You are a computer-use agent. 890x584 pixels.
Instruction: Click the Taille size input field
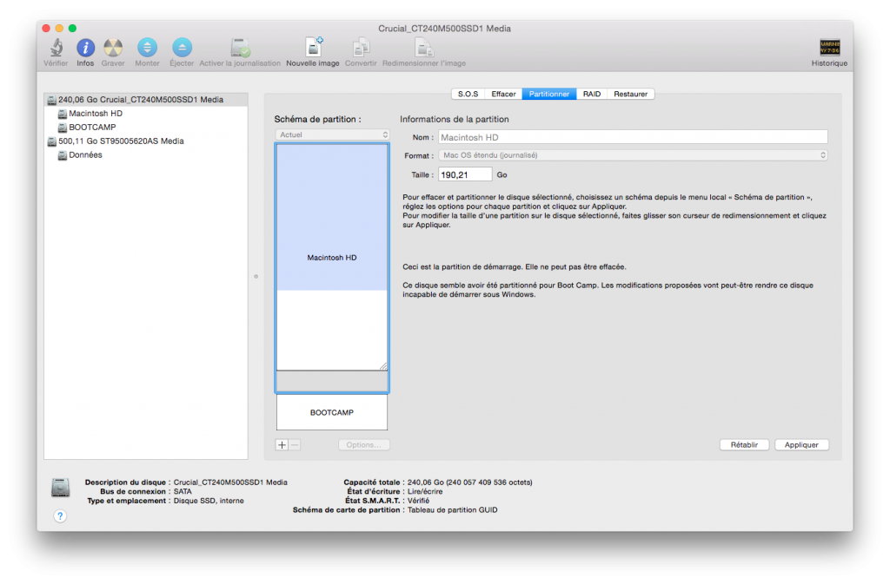pyautogui.click(x=465, y=174)
